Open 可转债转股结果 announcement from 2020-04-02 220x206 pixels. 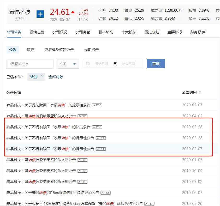41,116
